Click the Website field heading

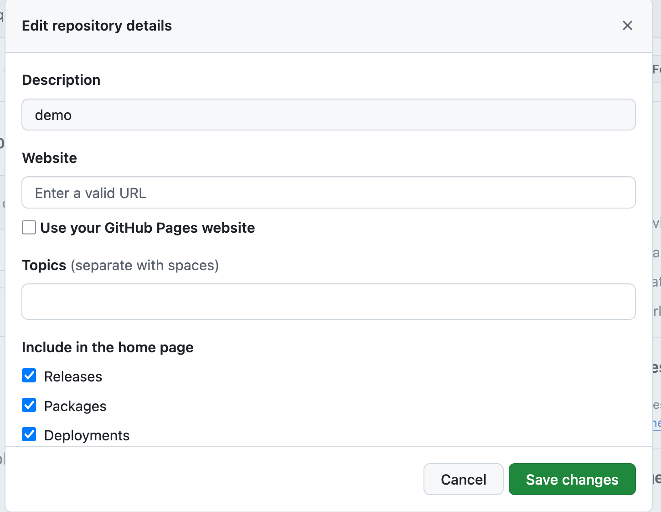[49, 158]
